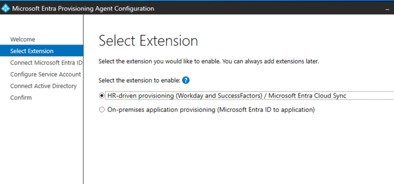This screenshot has width=394, height=184.
Task: Choose the On-premises application provisioning radio button
Action: (102, 110)
